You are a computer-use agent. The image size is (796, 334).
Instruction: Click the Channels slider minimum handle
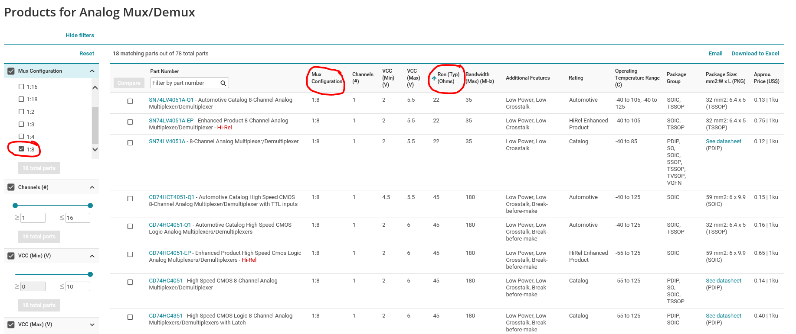15,206
